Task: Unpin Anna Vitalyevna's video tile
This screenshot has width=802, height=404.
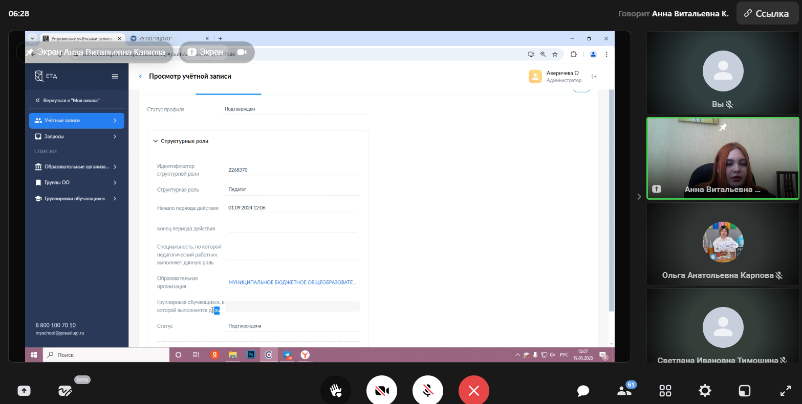Action: pos(723,127)
